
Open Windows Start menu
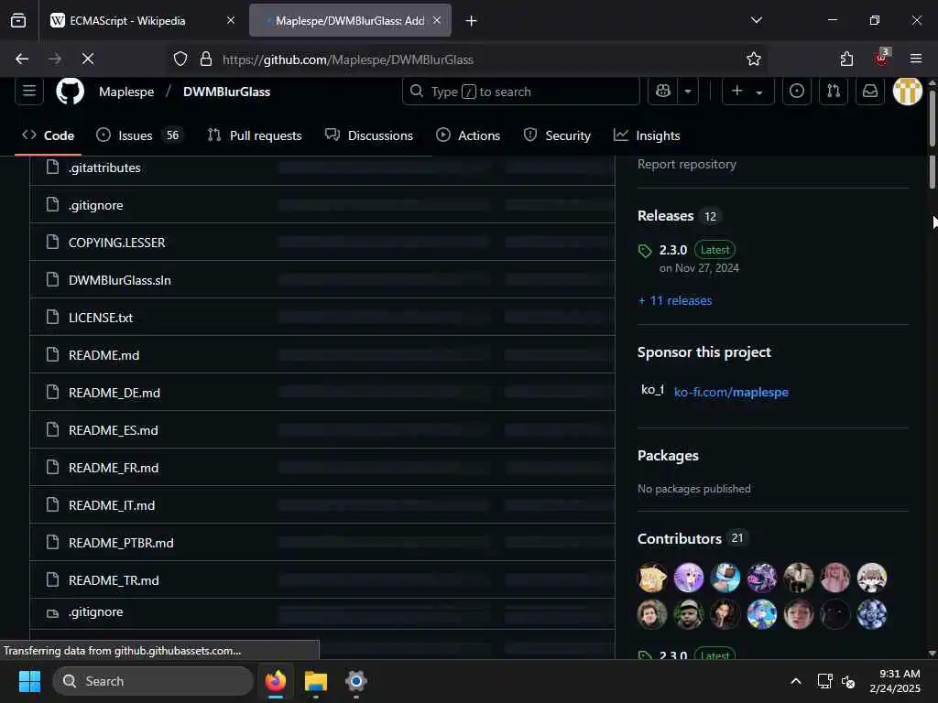pos(29,681)
